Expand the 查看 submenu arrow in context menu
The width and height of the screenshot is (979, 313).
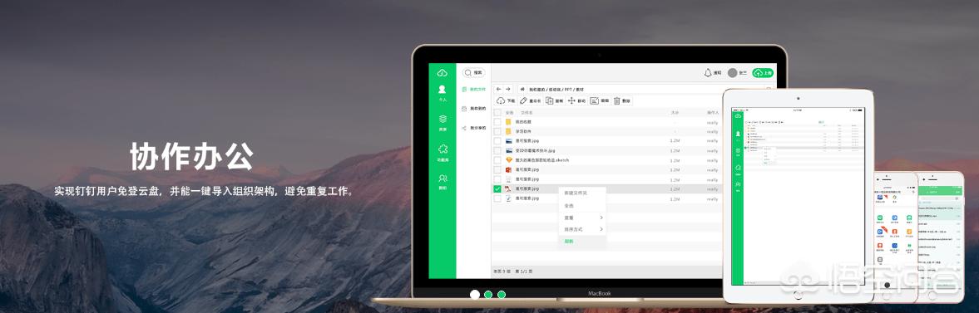[x=601, y=218]
